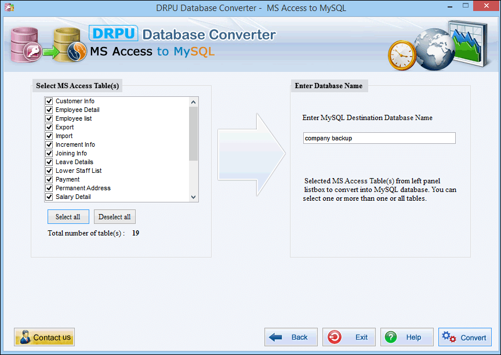Uncheck the Increment Info checkbox
The width and height of the screenshot is (501, 355).
coord(49,144)
